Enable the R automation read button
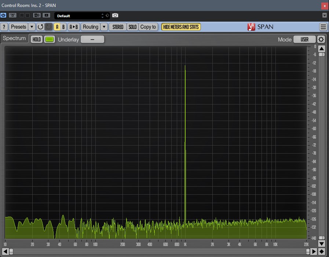329x257 pixels. point(22,15)
